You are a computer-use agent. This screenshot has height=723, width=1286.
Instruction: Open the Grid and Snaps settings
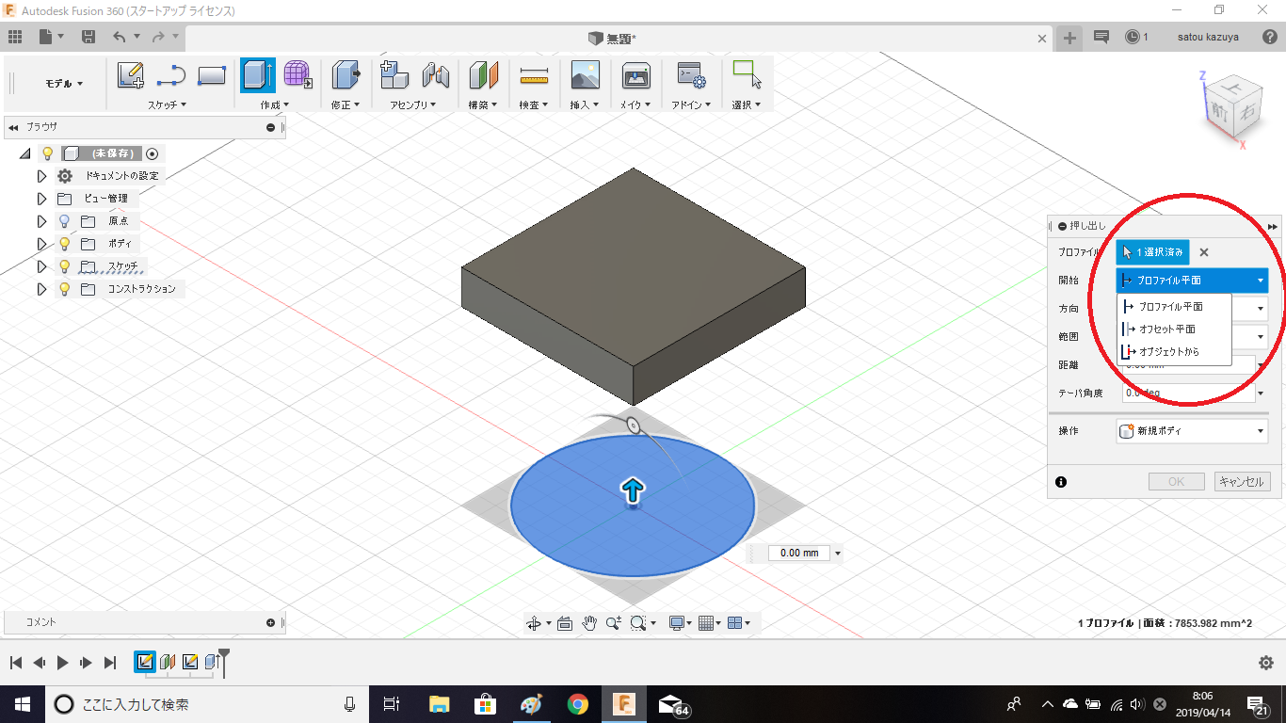tap(706, 622)
